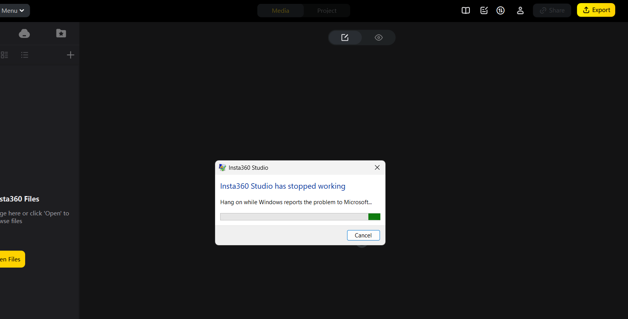Click the 'Insta360 Files' heading
The width and height of the screenshot is (628, 319).
19,199
